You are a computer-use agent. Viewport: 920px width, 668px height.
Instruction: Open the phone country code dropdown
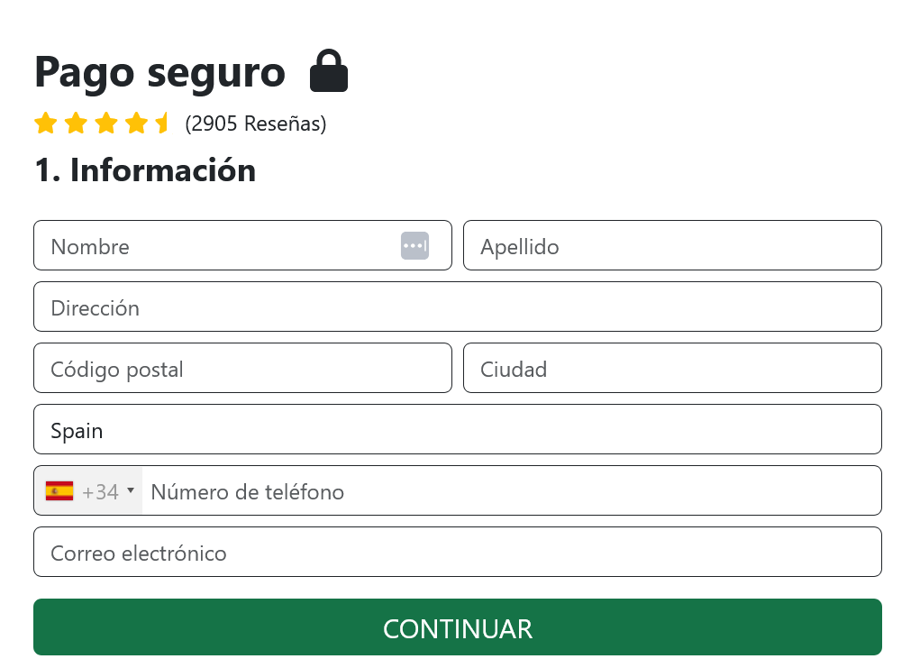click(x=131, y=490)
